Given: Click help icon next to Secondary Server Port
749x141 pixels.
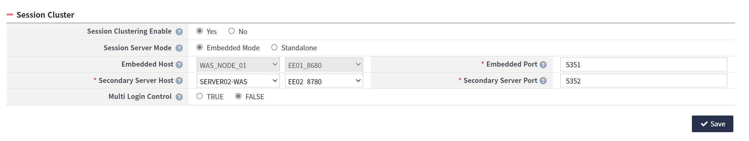Looking at the screenshot, I should [x=543, y=81].
